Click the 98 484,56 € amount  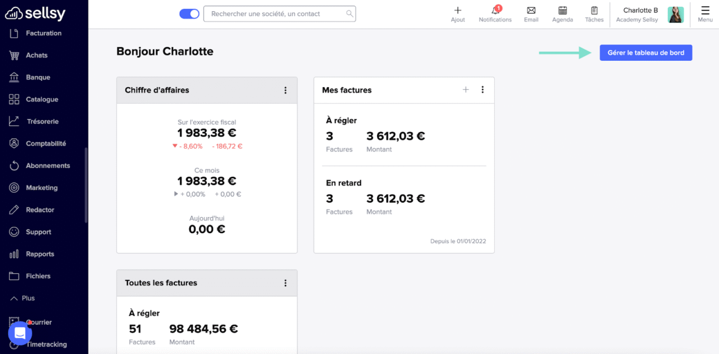(203, 329)
